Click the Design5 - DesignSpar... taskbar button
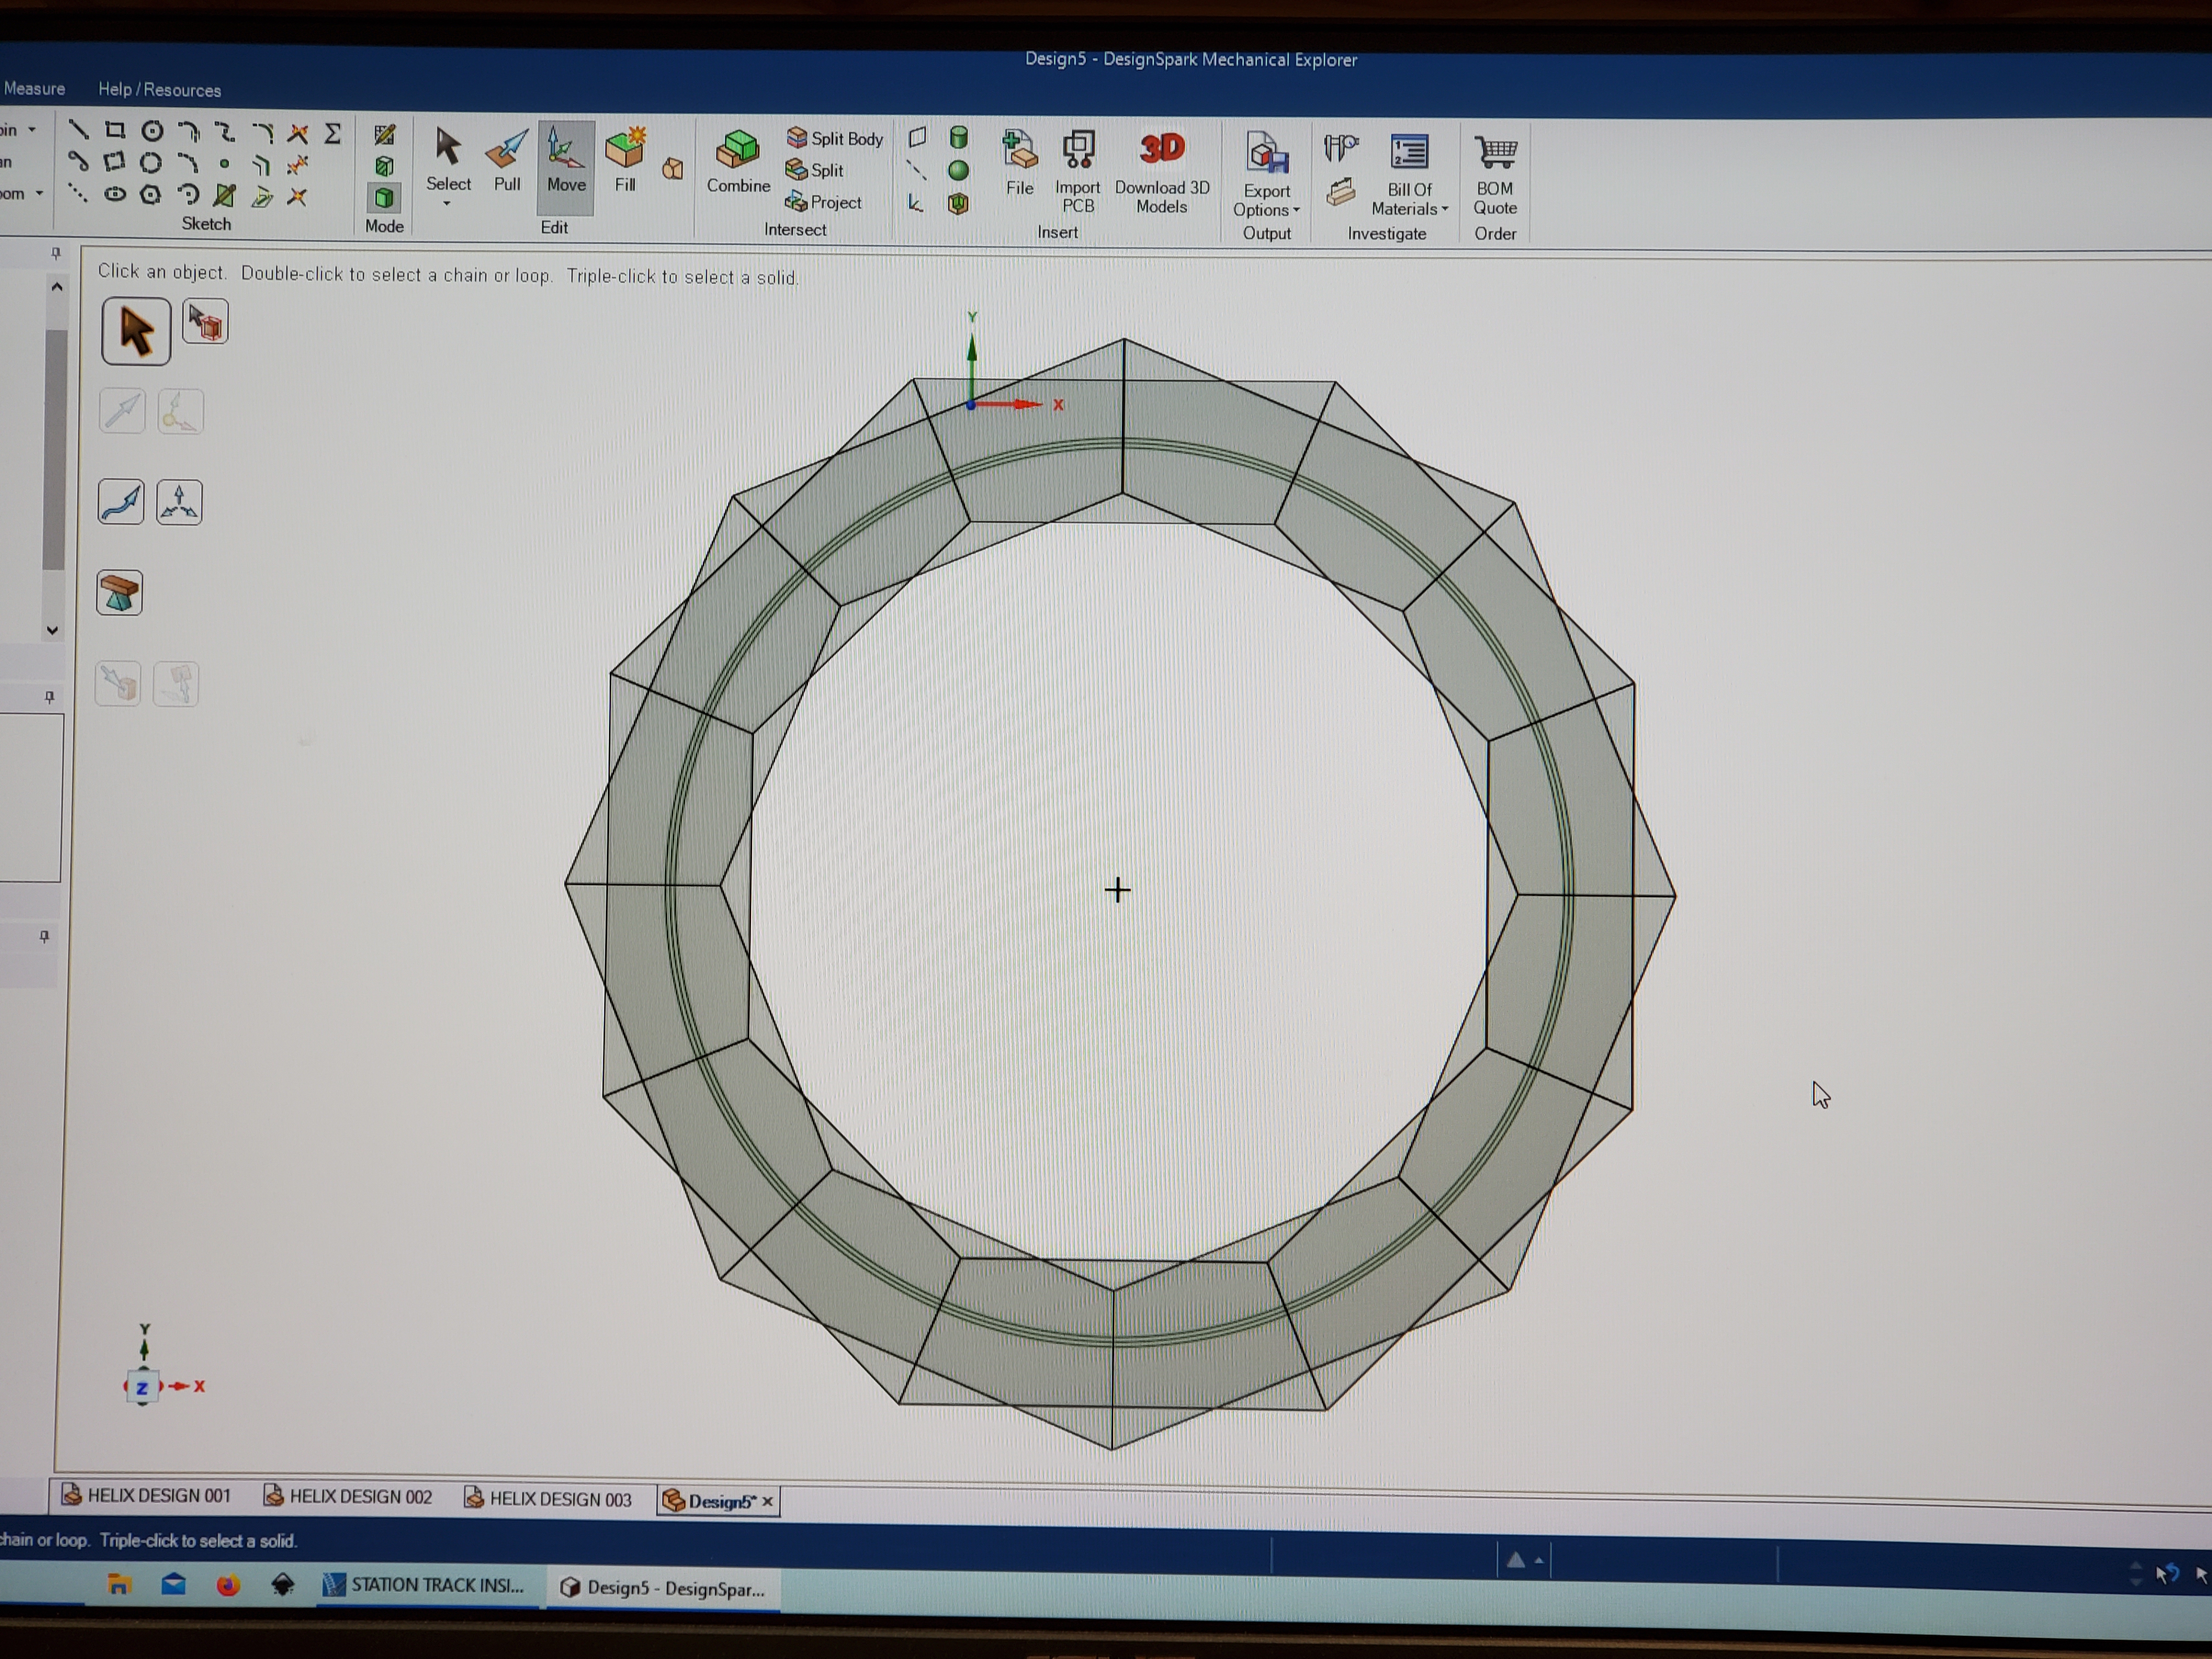The image size is (2212, 1659). (663, 1588)
